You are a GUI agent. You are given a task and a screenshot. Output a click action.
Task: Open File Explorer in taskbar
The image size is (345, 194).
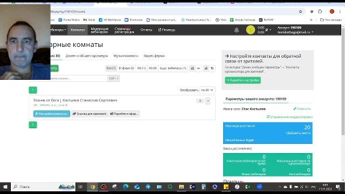coord(181,187)
